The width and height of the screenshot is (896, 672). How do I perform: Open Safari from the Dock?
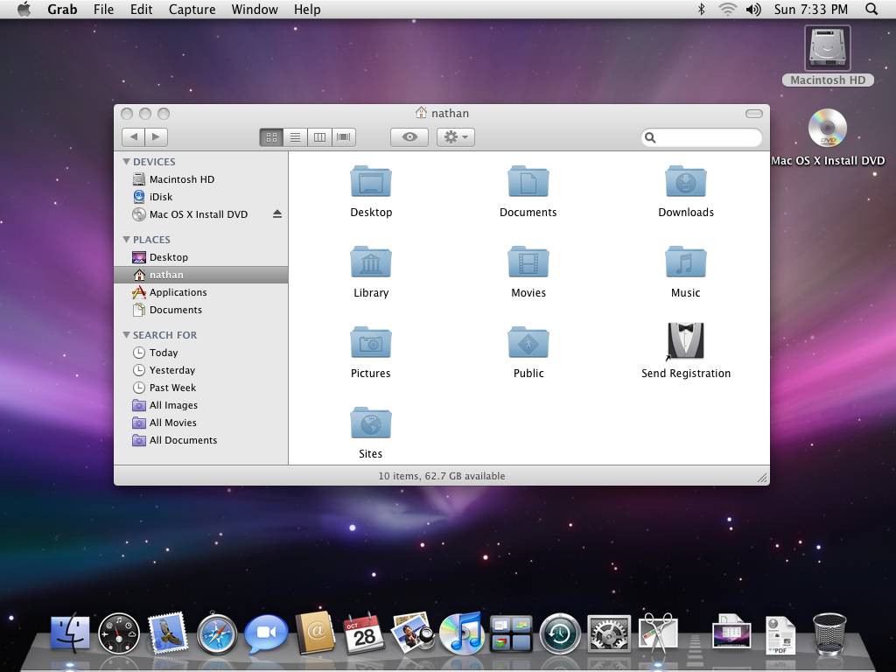[x=217, y=632]
